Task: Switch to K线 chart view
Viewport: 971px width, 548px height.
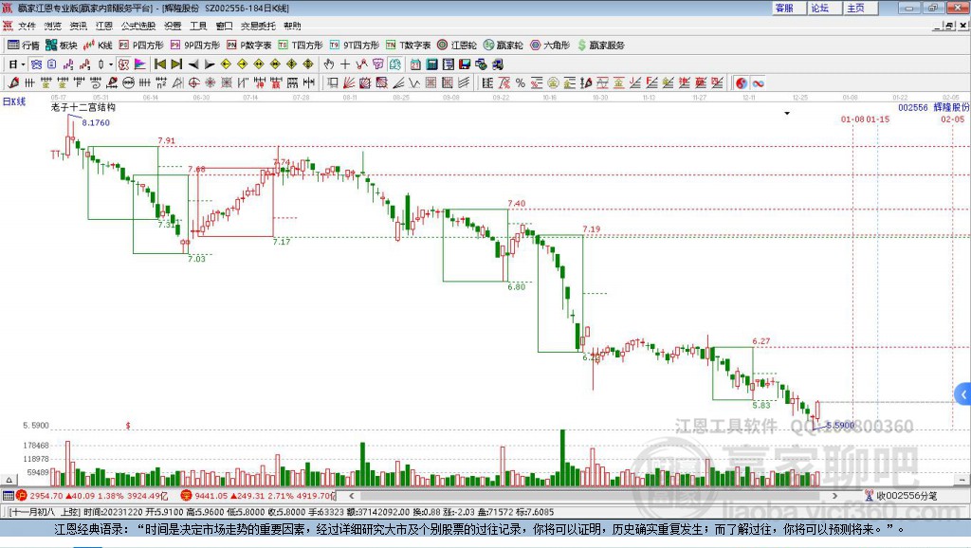Action: click(x=98, y=46)
